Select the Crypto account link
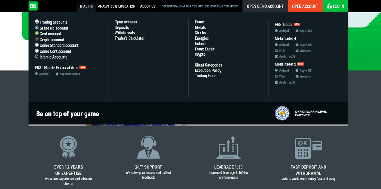 pos(52,40)
